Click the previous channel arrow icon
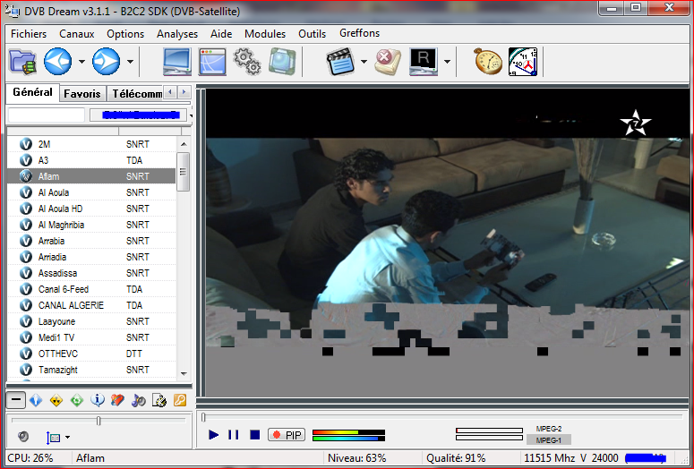 (x=58, y=62)
